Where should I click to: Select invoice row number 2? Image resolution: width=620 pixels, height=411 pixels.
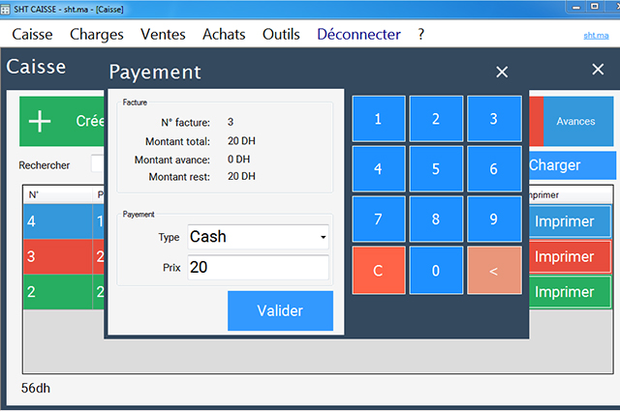pyautogui.click(x=64, y=292)
